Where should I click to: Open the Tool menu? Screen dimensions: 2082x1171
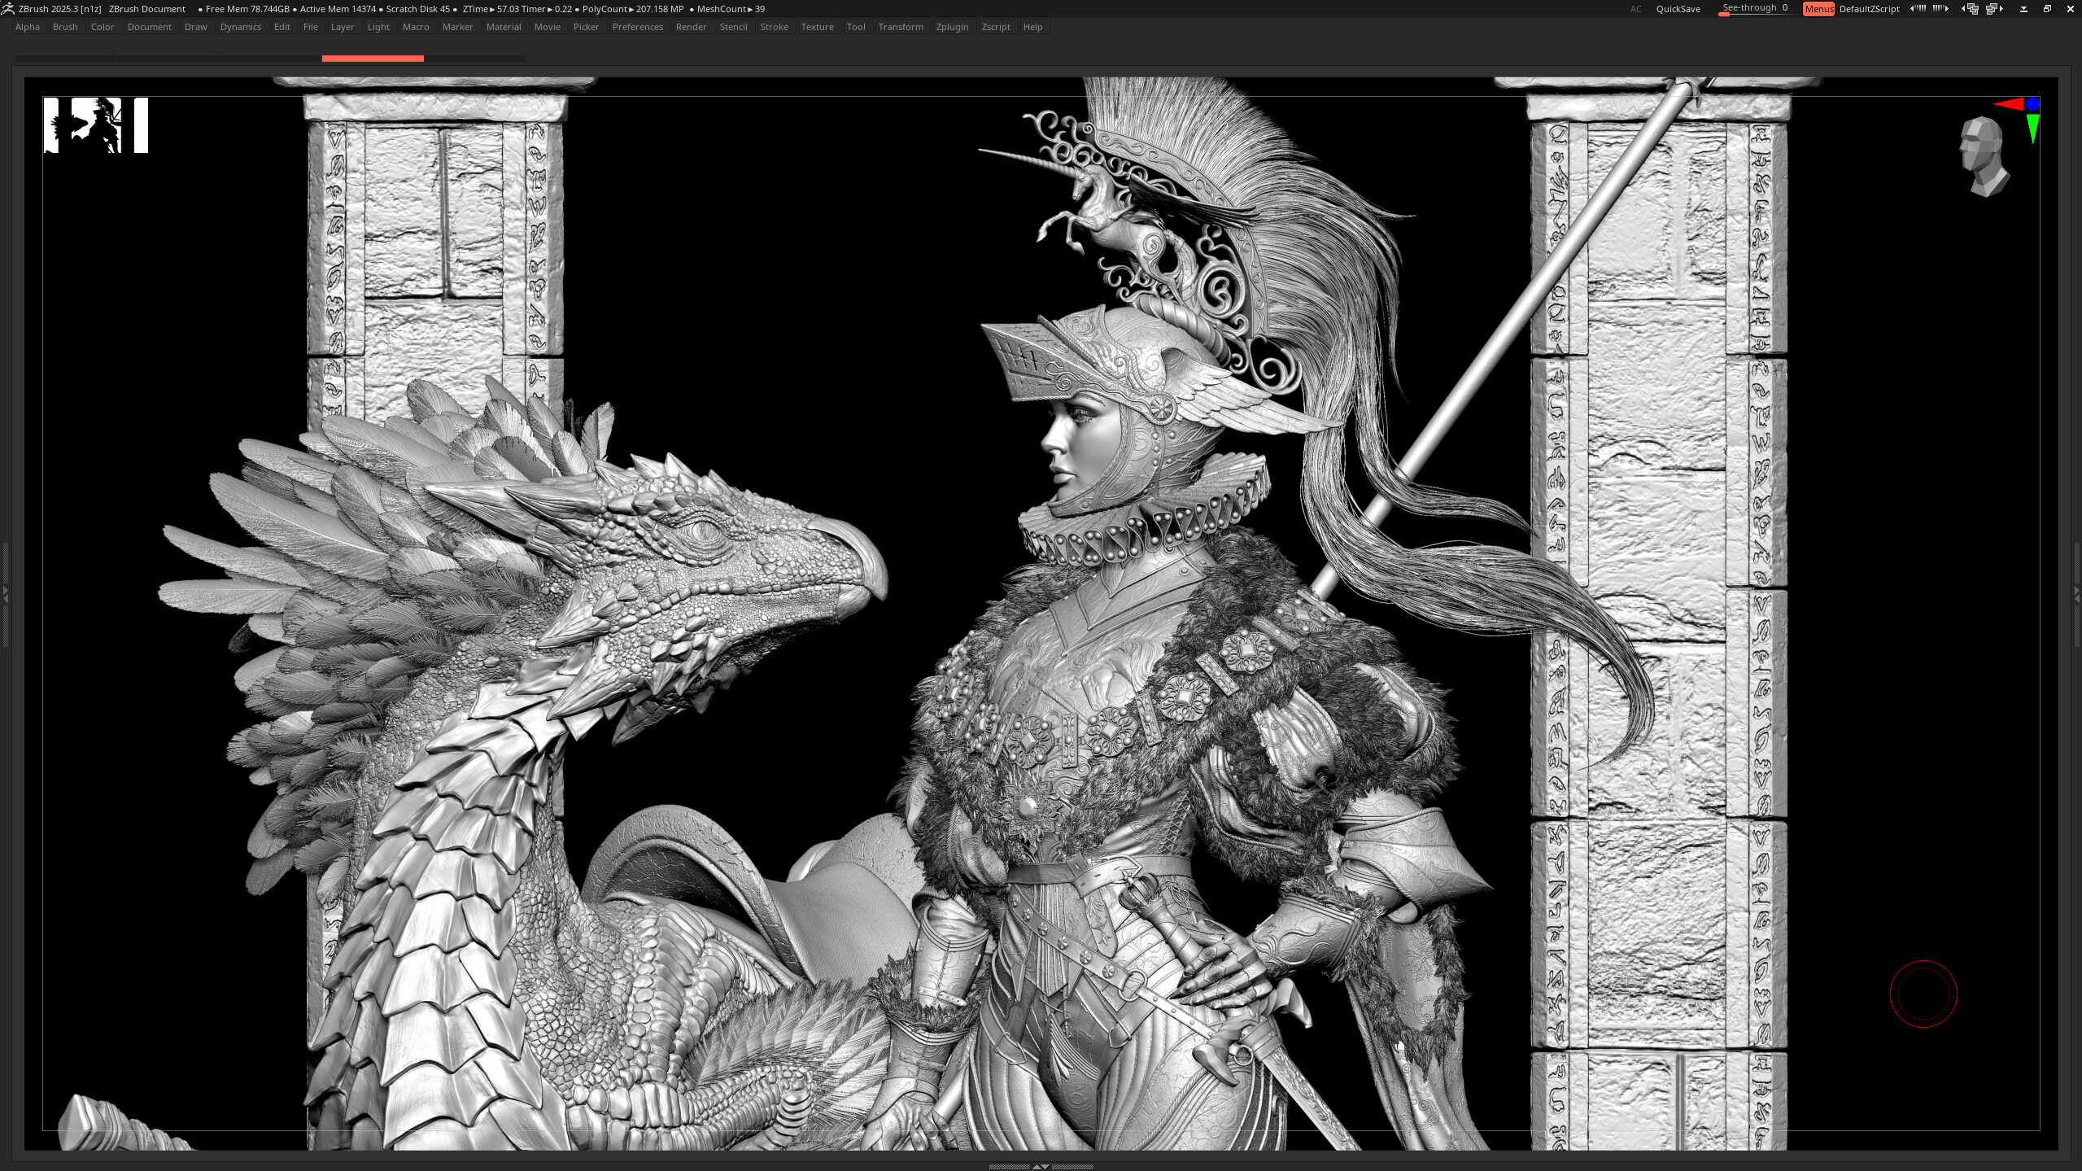coord(855,27)
